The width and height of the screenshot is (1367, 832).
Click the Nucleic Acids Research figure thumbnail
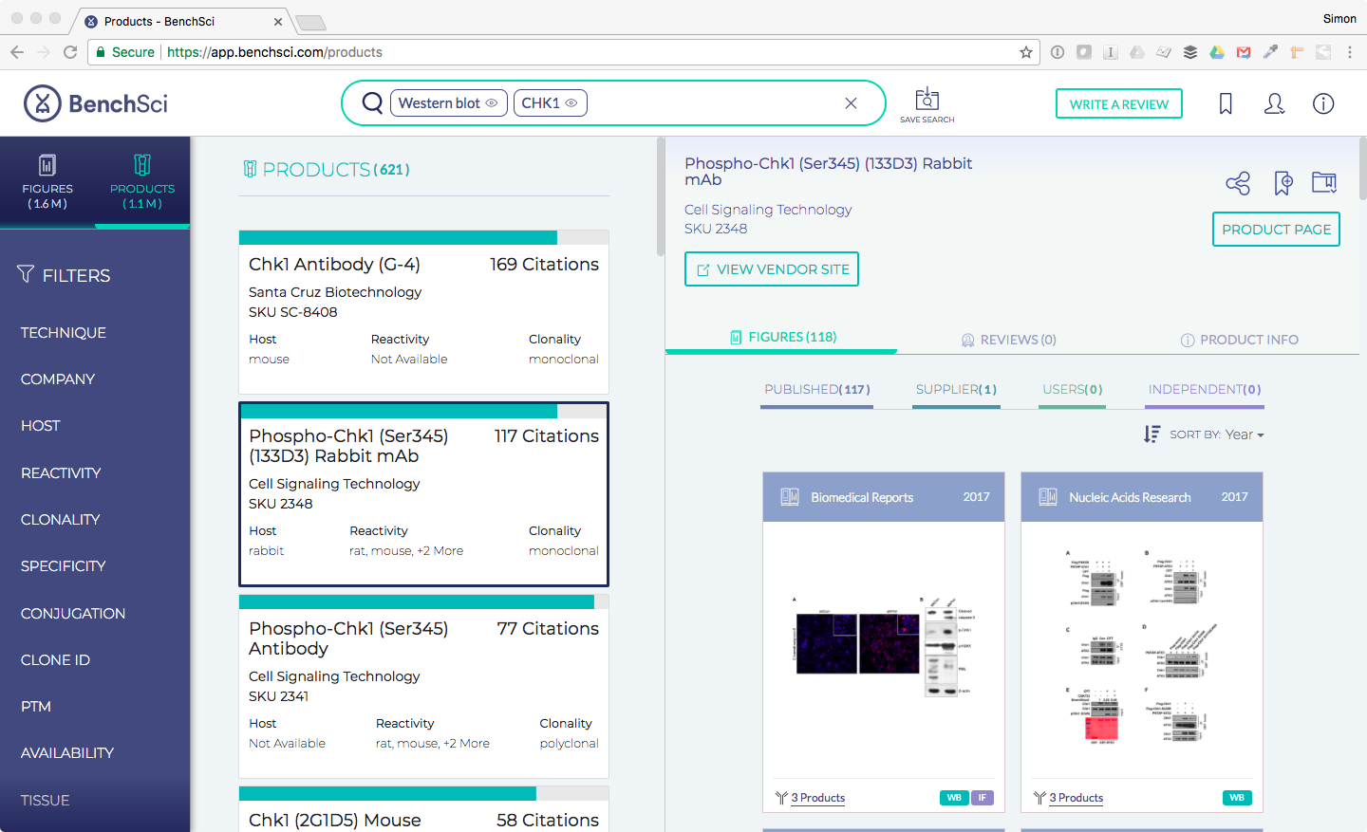click(x=1142, y=645)
